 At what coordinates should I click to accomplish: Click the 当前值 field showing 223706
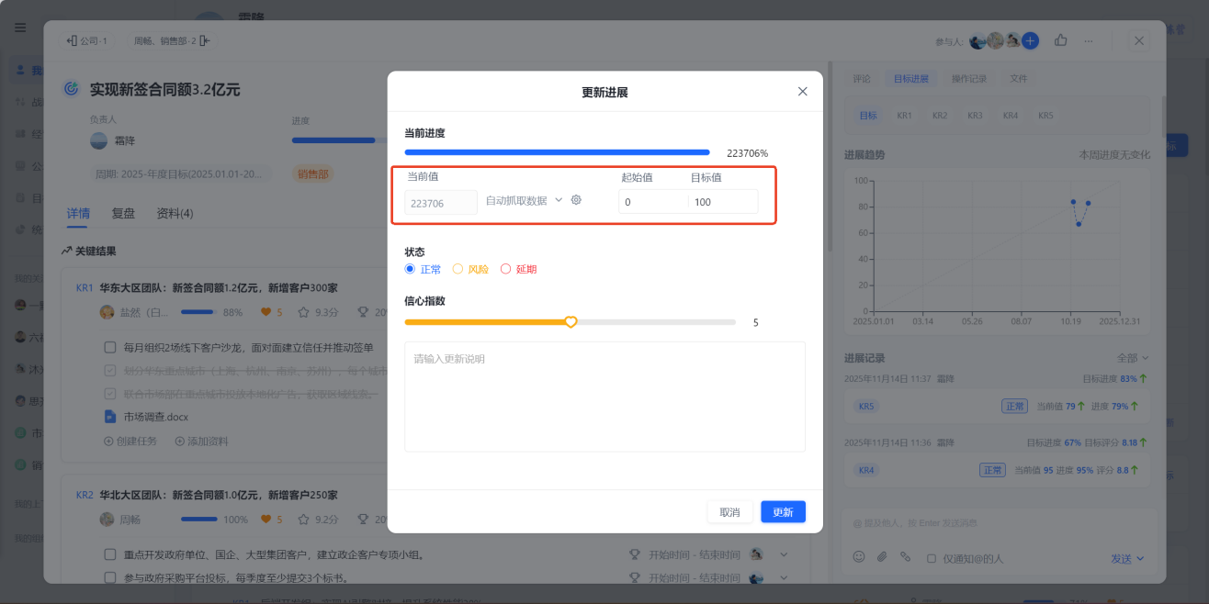[441, 203]
